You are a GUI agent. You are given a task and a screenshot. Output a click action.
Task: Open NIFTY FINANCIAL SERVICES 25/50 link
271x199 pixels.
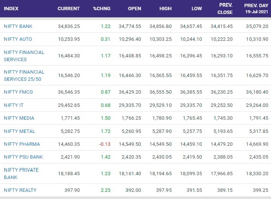tap(24, 76)
